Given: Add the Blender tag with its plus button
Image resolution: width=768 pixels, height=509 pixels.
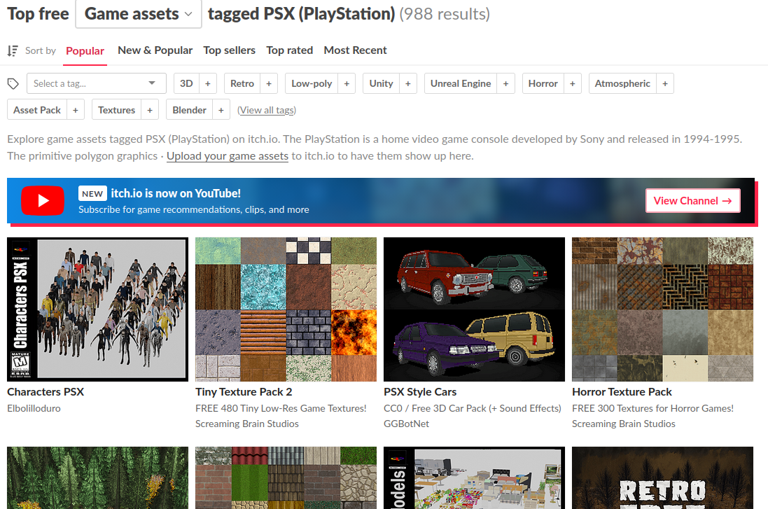Looking at the screenshot, I should 221,110.
